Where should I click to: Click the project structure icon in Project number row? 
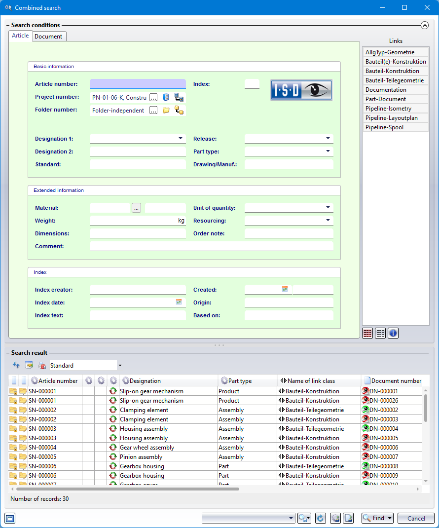coord(179,97)
